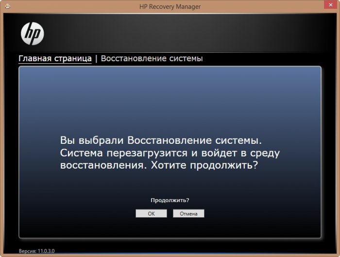Go to the Главная страница tab
The width and height of the screenshot is (340, 257).
point(55,59)
